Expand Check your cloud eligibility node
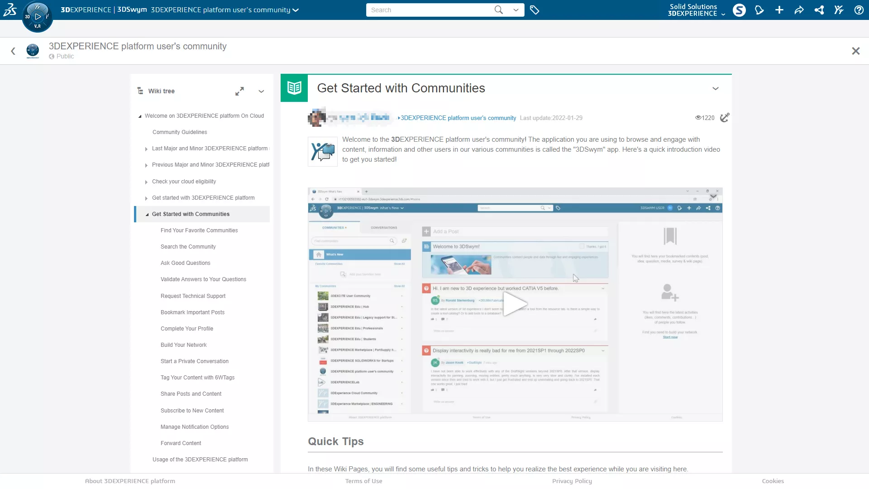869x489 pixels. click(146, 182)
